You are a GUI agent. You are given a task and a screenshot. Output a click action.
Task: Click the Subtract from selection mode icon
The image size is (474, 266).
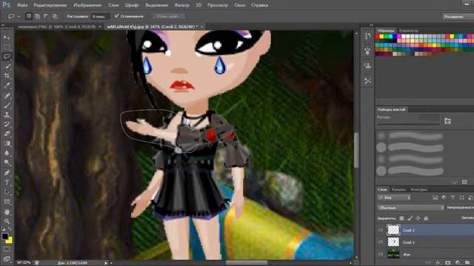click(46, 16)
